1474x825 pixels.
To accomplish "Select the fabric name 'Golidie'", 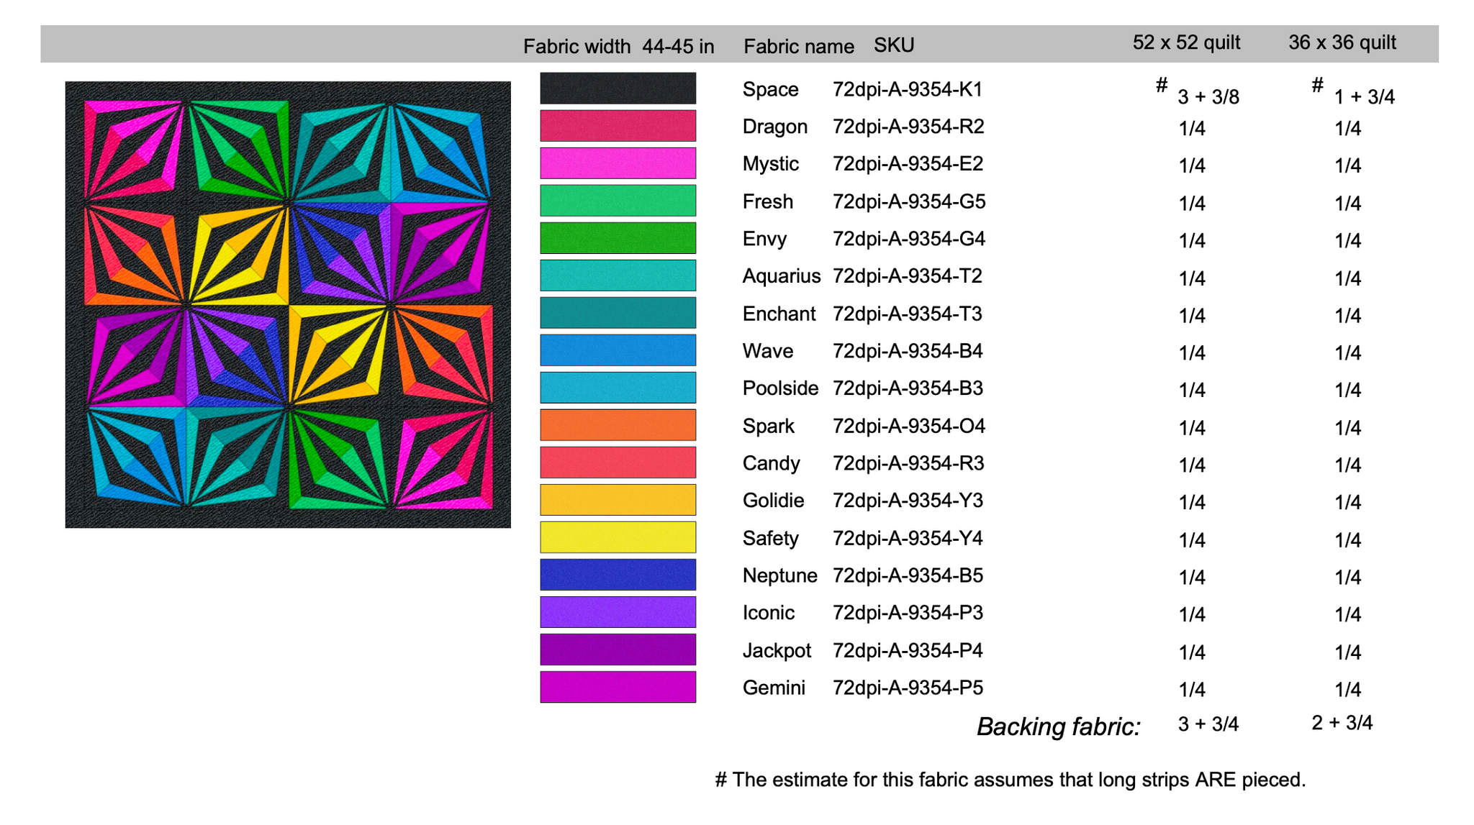I will click(773, 501).
